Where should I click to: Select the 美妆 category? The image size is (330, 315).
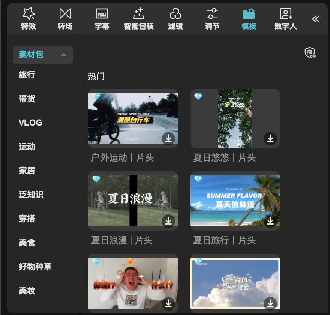click(x=27, y=291)
